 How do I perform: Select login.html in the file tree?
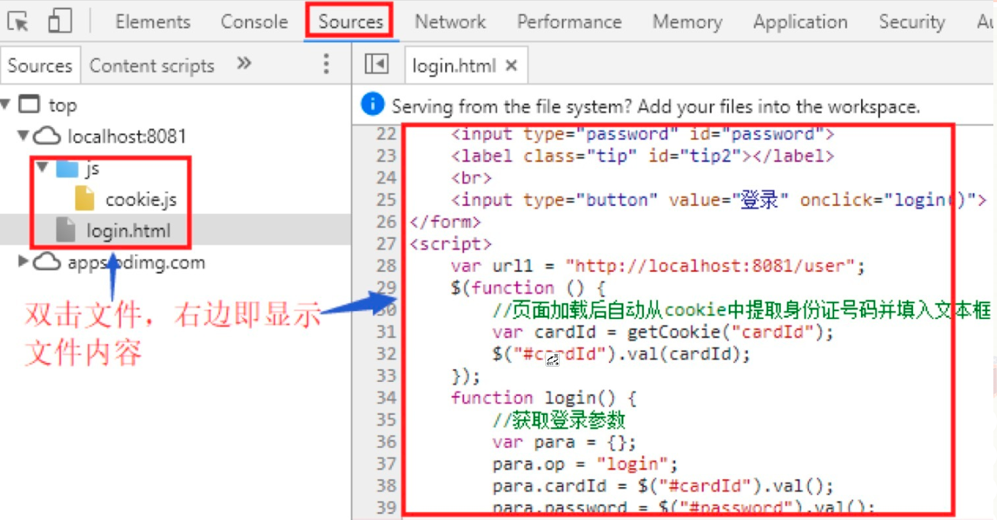pos(128,232)
